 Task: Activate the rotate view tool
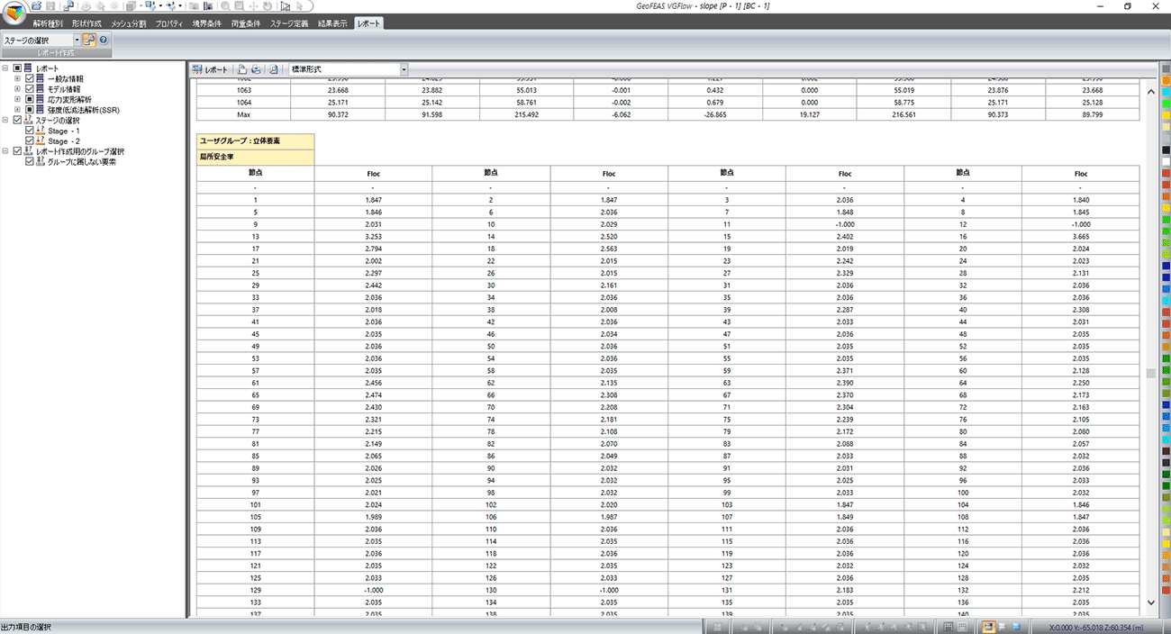pyautogui.click(x=268, y=5)
